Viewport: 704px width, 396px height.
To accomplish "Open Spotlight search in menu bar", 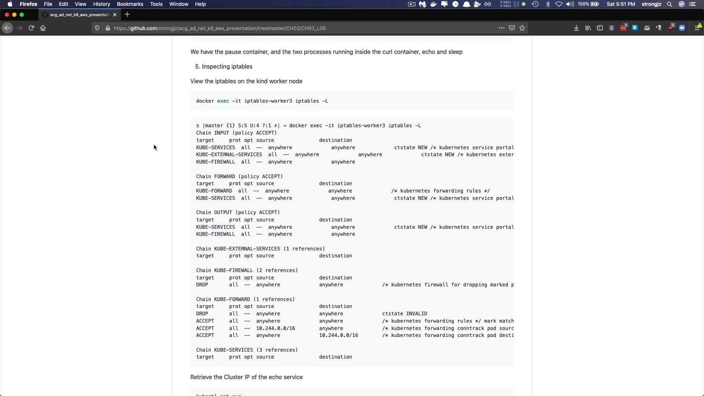I will pos(670,4).
